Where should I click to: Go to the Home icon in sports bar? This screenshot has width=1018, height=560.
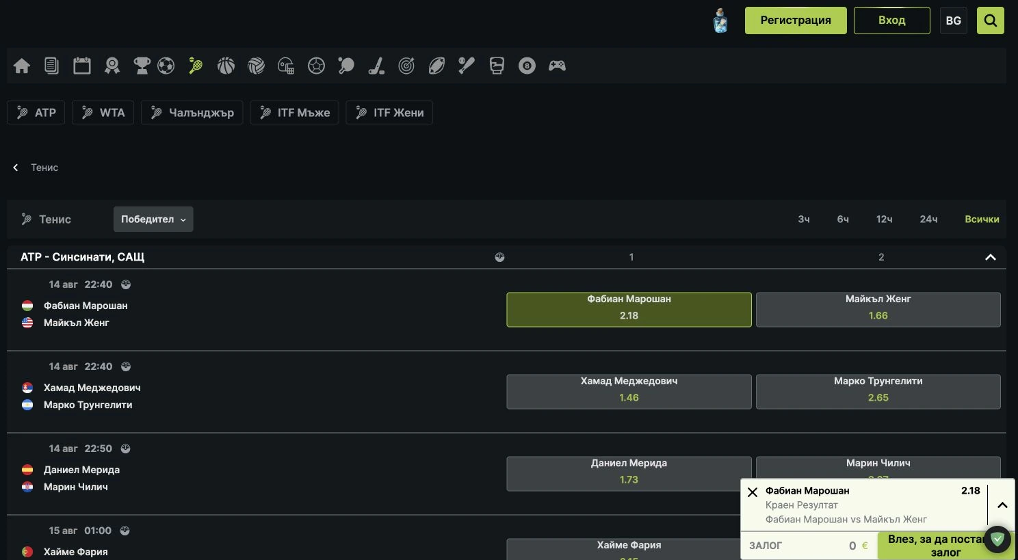tap(22, 66)
